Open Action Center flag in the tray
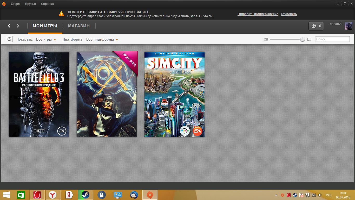Image resolution: width=355 pixels, height=200 pixels. click(x=301, y=195)
